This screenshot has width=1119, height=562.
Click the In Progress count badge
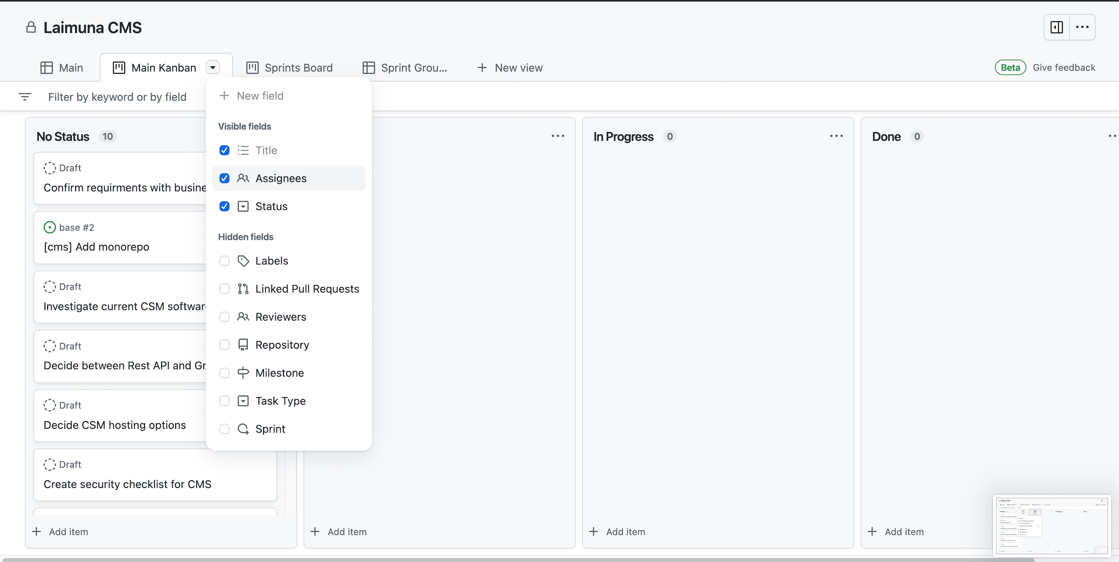[x=670, y=136]
